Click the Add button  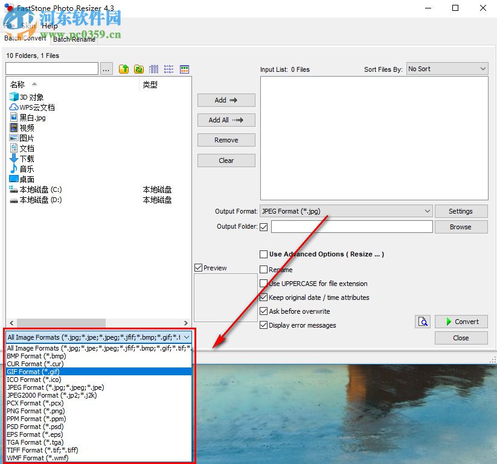[226, 100]
